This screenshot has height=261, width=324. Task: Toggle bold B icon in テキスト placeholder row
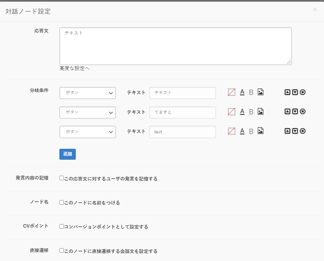pyautogui.click(x=251, y=92)
